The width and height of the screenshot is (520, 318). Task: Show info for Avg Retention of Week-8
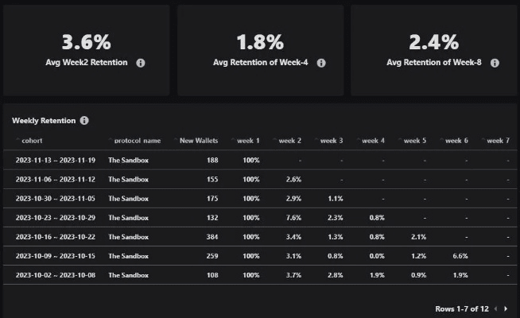(495, 62)
